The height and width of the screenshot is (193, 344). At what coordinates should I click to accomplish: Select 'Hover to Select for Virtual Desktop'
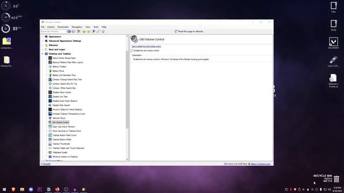pos(67,109)
